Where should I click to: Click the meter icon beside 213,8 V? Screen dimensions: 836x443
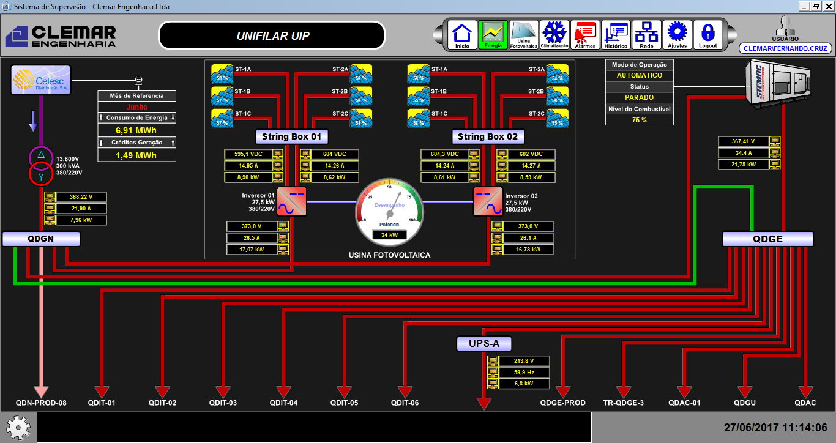(x=493, y=361)
